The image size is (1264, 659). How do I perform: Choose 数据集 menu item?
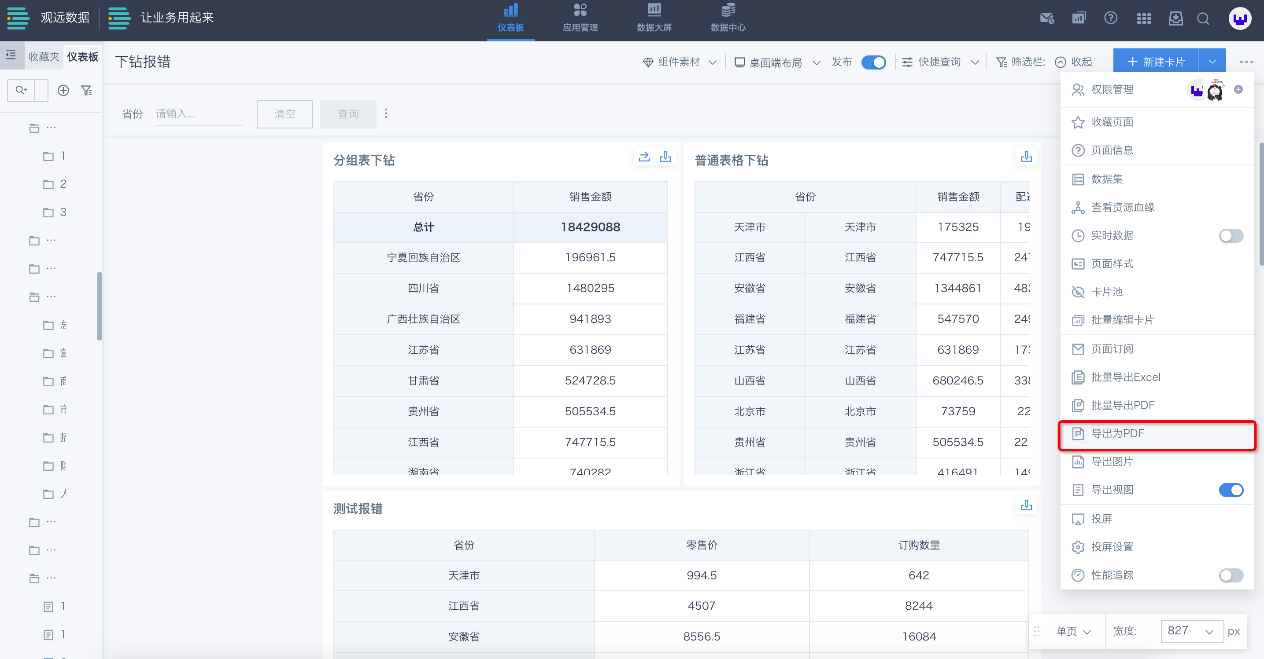(x=1157, y=179)
